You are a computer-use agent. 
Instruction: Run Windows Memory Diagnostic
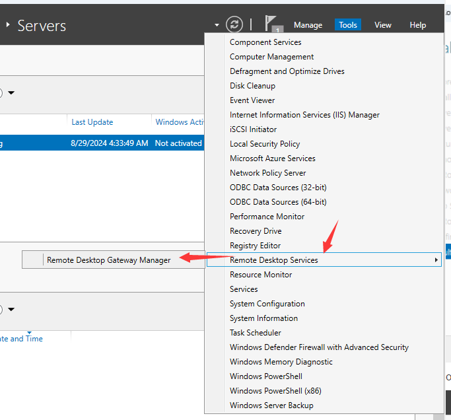(x=281, y=362)
